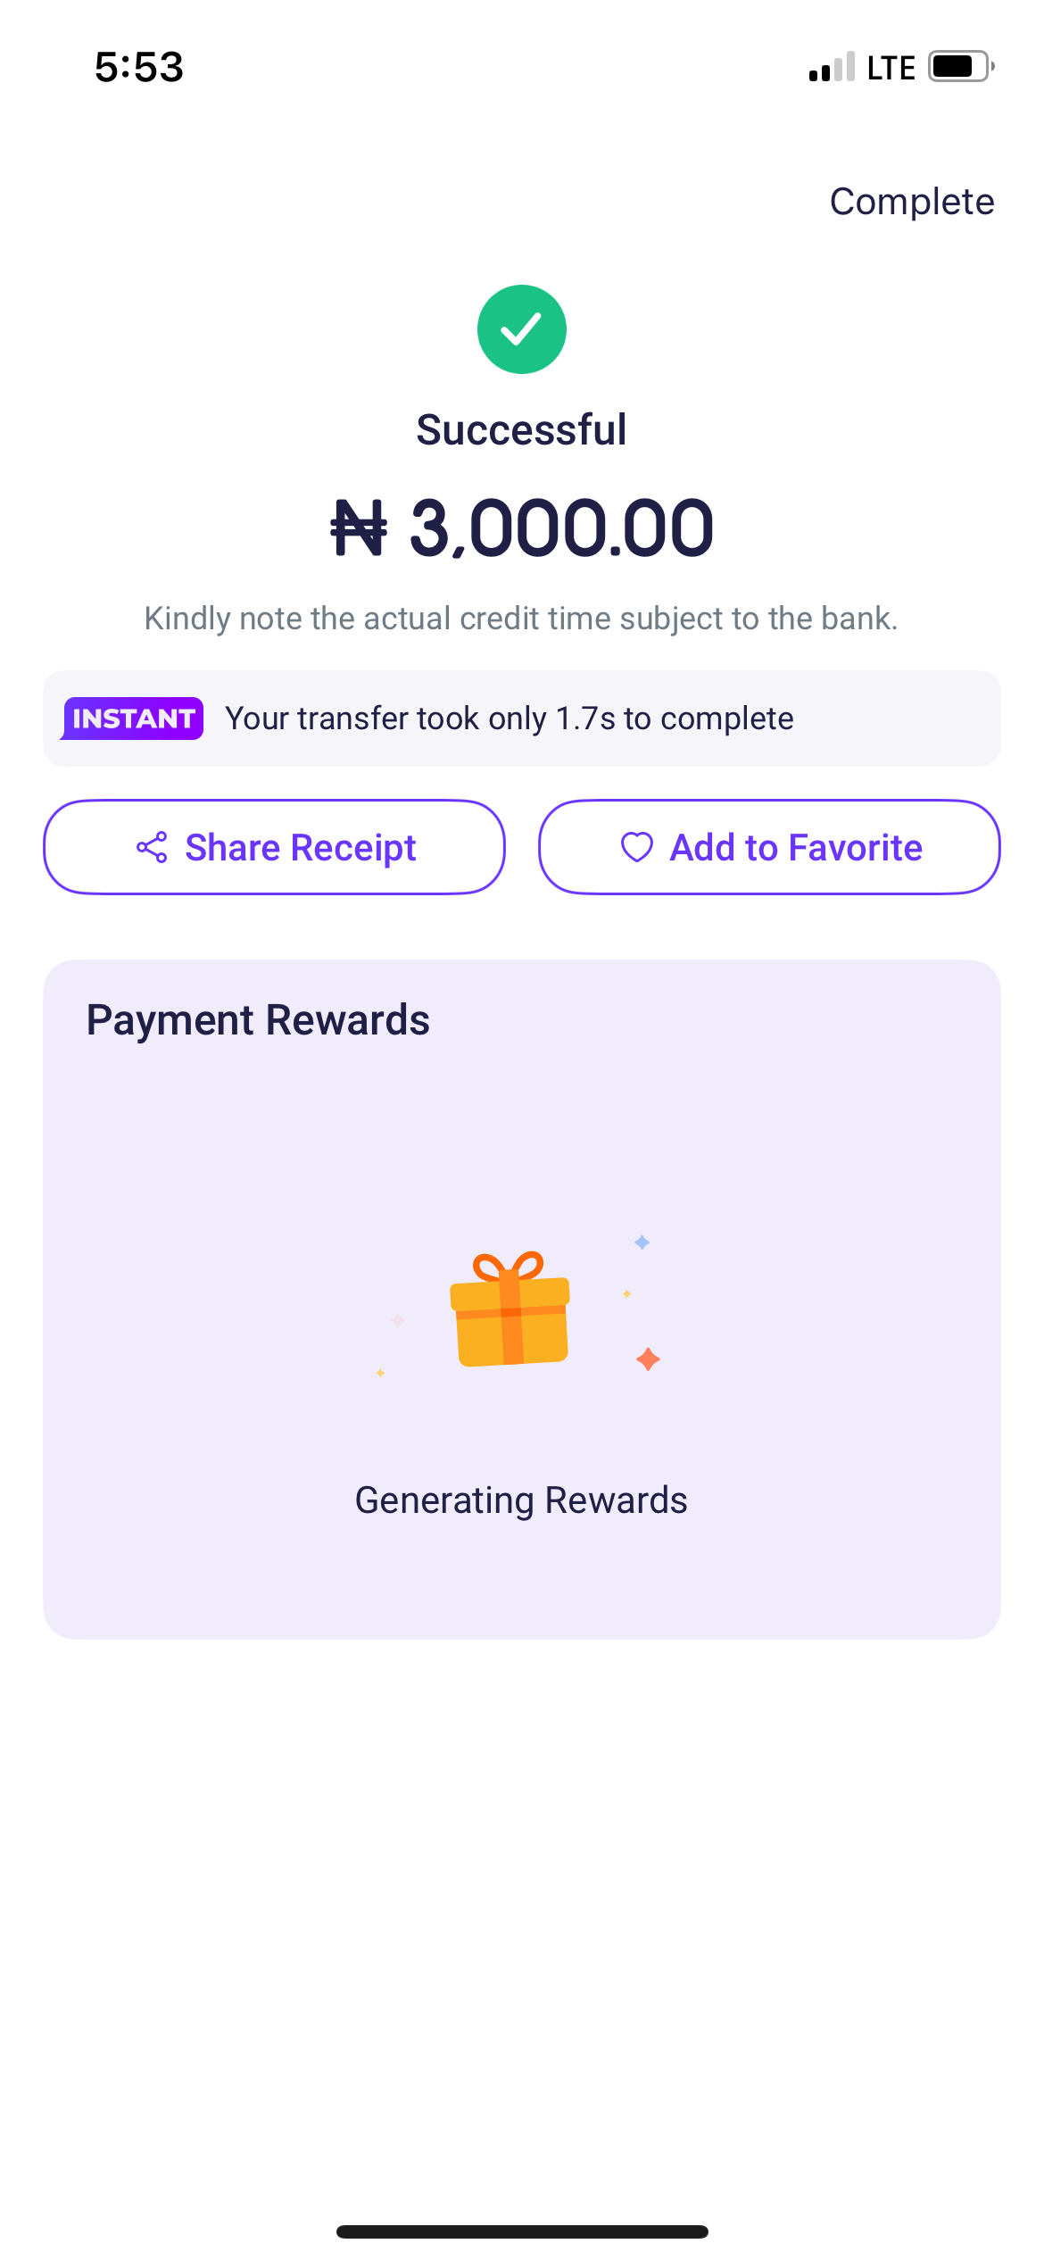This screenshot has width=1044, height=2260.
Task: Tap the green success checkmark icon
Action: click(x=522, y=329)
